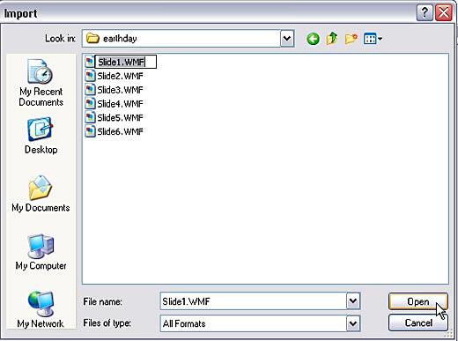Click the Help question mark button
458x341 pixels.
tap(425, 13)
